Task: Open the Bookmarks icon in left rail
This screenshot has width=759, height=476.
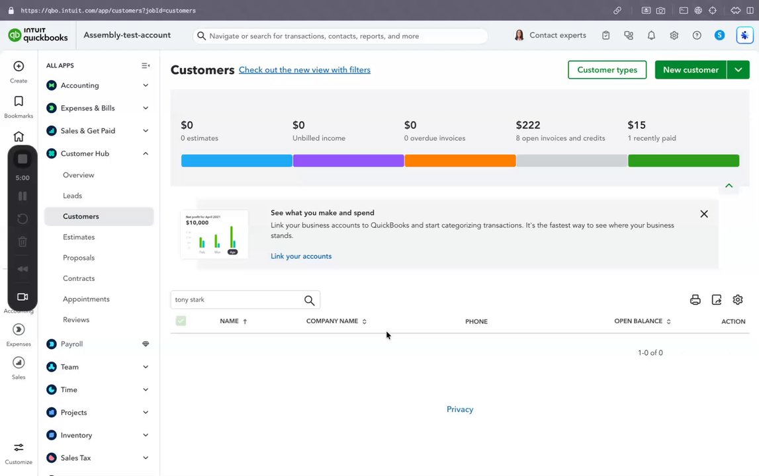Action: tap(19, 101)
